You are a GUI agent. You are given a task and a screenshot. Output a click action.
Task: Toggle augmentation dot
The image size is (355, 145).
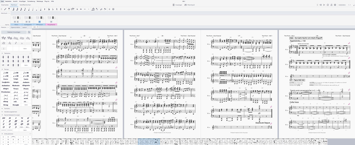40,9
